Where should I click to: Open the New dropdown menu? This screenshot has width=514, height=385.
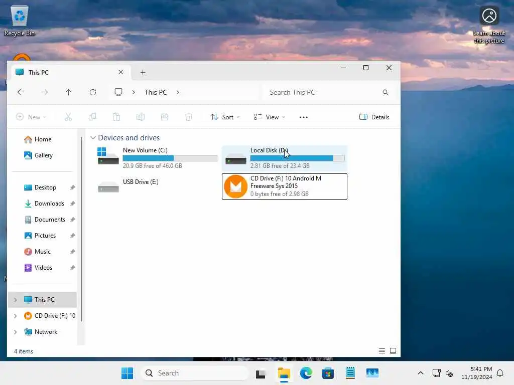pyautogui.click(x=31, y=117)
